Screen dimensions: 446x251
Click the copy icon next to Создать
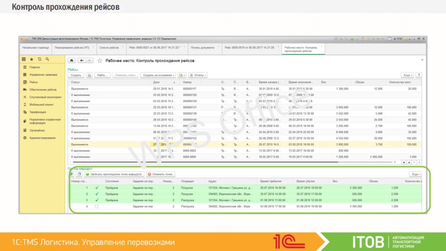pos(89,75)
